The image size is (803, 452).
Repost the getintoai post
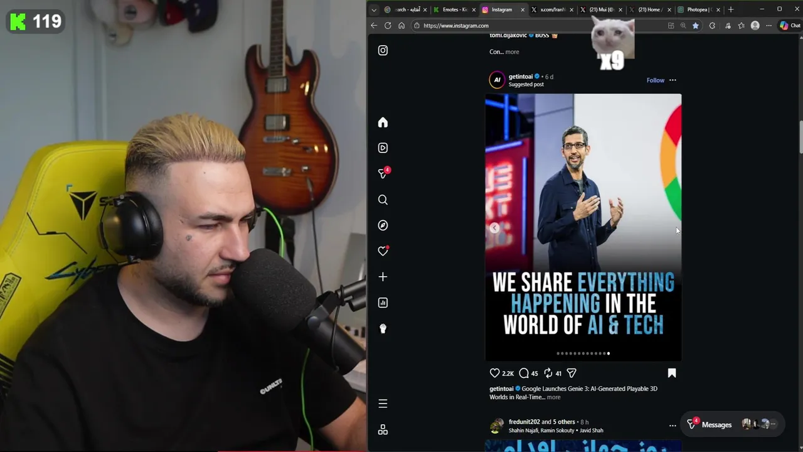click(548, 373)
